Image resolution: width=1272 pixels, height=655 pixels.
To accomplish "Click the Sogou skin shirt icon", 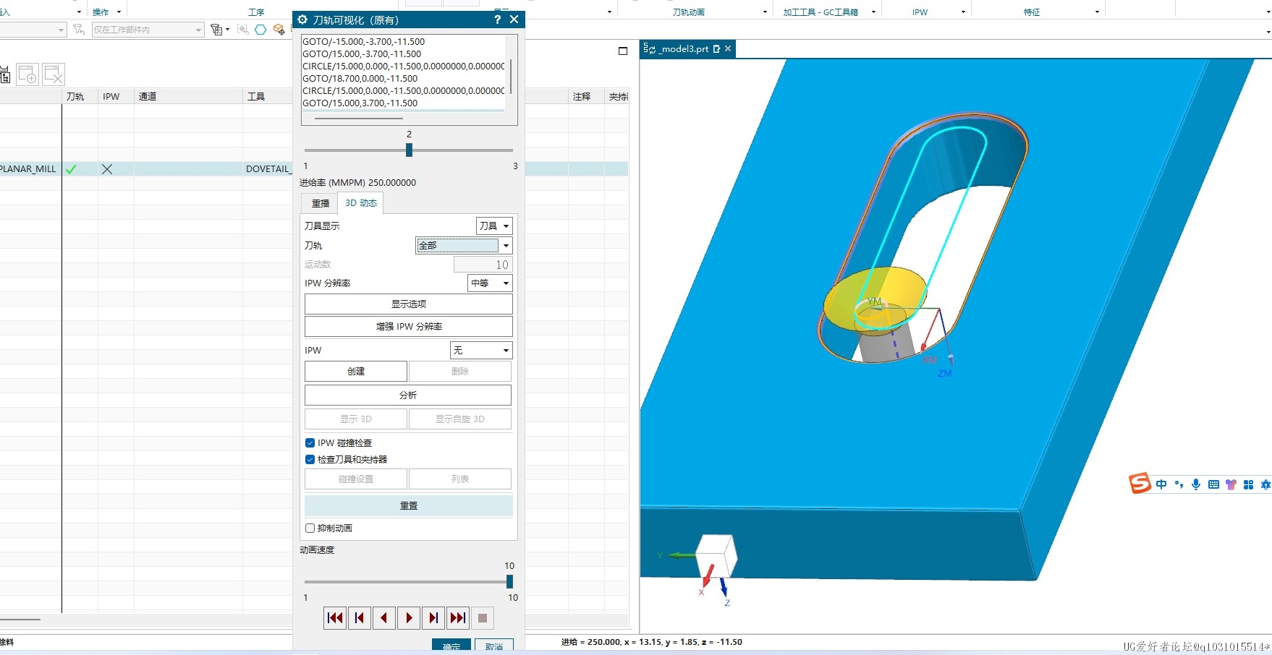I will [1231, 484].
